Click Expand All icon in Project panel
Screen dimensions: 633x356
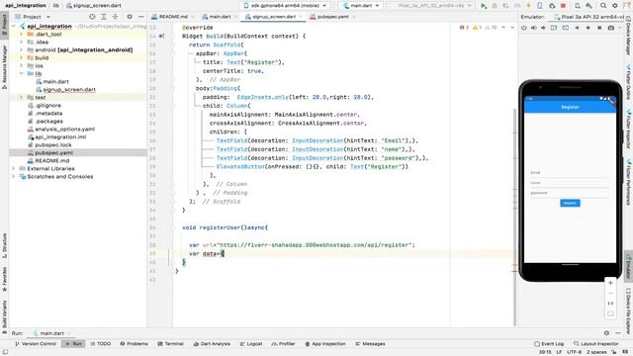(x=104, y=17)
